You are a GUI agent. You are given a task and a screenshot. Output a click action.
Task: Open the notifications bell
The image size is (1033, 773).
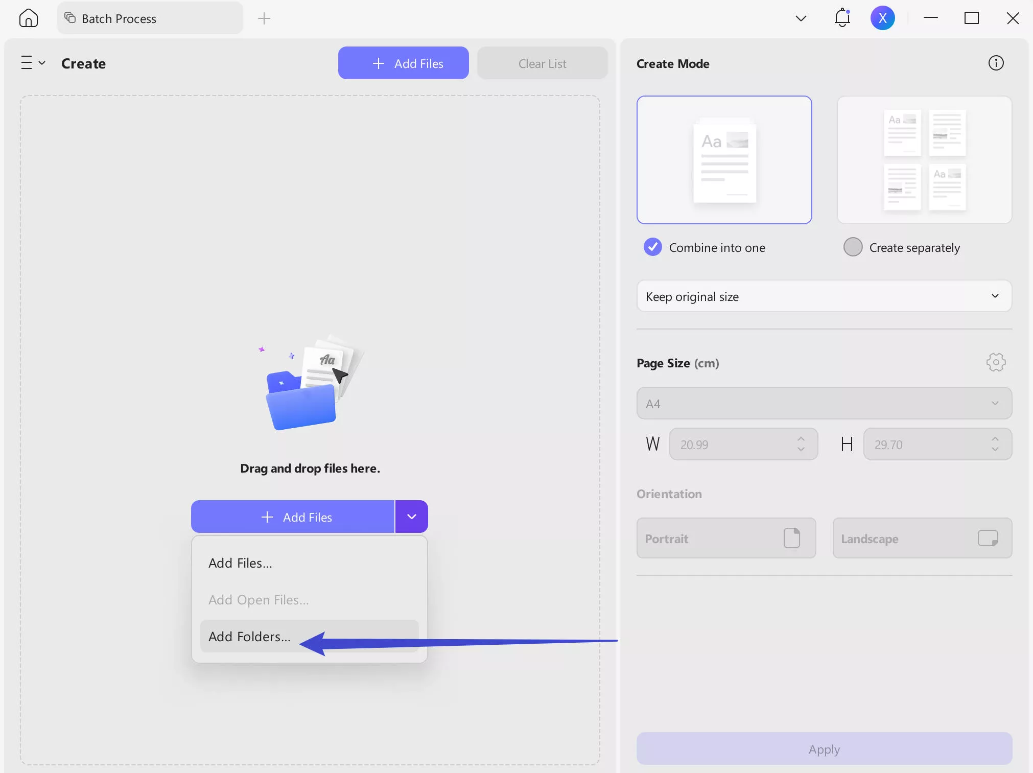point(842,18)
